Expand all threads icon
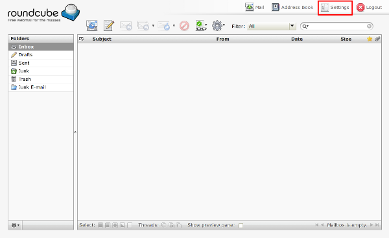The width and height of the screenshot is (389, 238). click(164, 225)
